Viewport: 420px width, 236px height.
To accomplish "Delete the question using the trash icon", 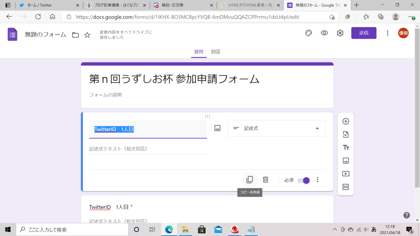I will (265, 179).
